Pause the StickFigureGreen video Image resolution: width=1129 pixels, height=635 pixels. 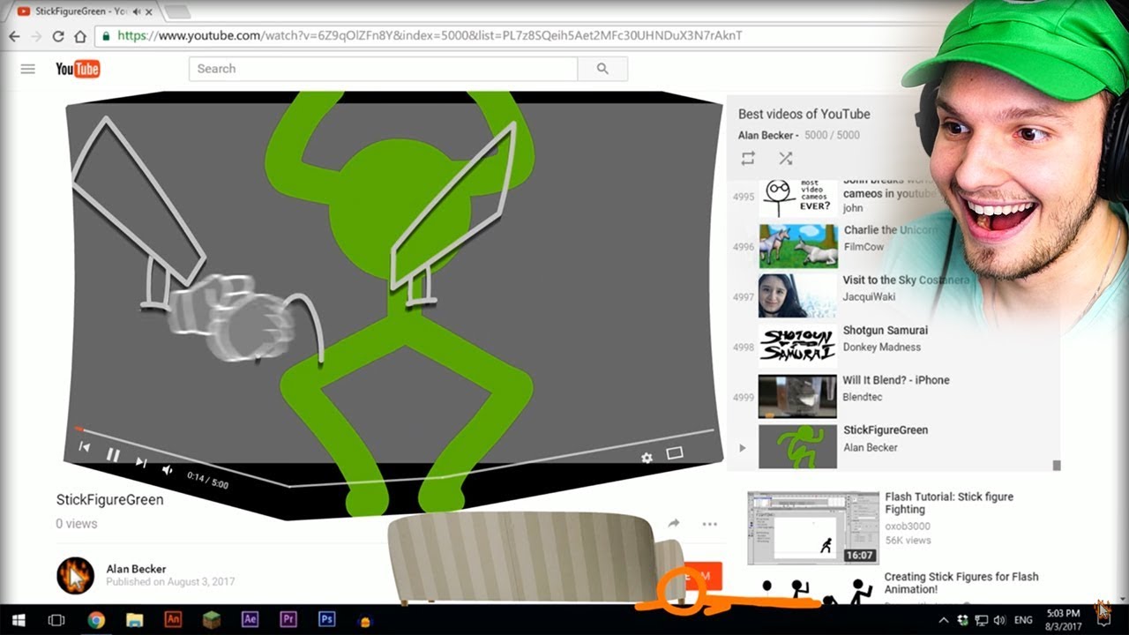pyautogui.click(x=113, y=455)
